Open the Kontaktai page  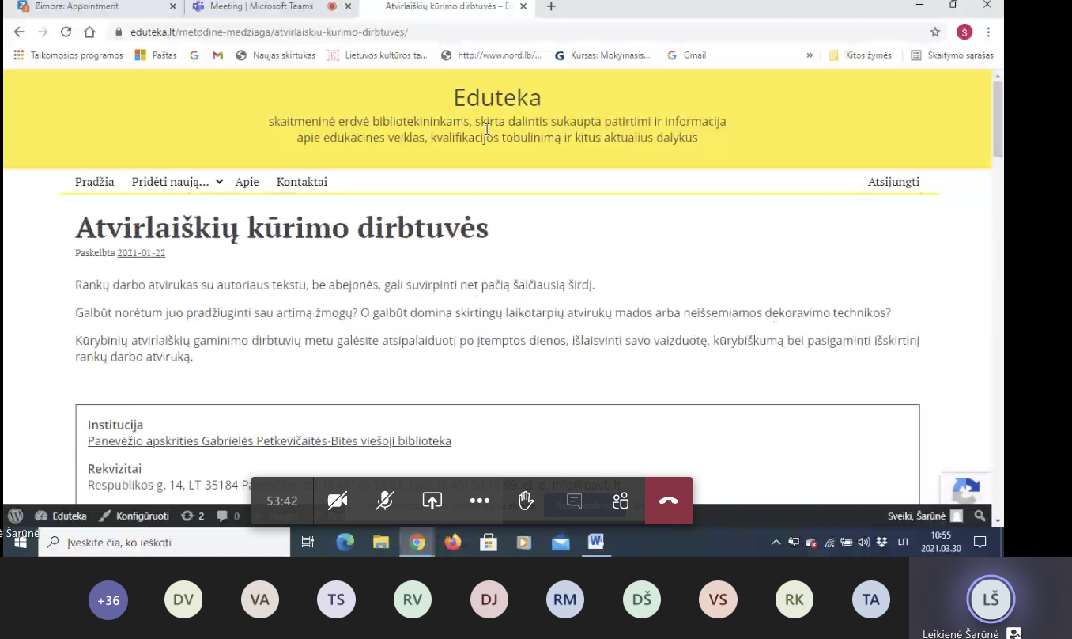pyautogui.click(x=302, y=182)
